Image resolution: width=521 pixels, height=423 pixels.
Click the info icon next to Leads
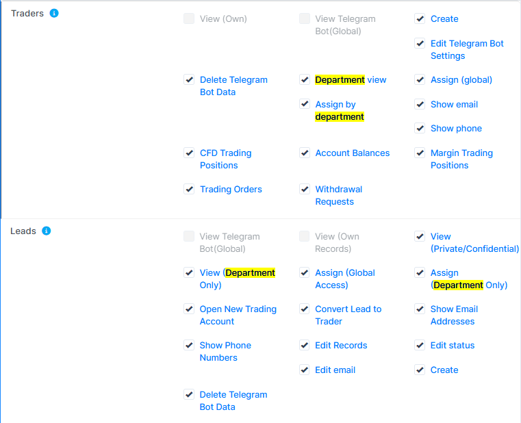[x=47, y=231]
